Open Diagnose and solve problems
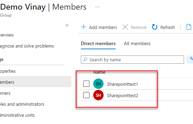 tap(27, 46)
